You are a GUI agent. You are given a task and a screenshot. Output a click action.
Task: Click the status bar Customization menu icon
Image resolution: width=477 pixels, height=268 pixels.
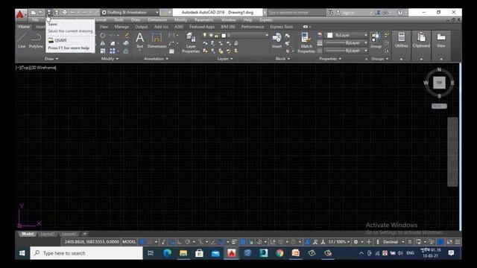point(457,242)
